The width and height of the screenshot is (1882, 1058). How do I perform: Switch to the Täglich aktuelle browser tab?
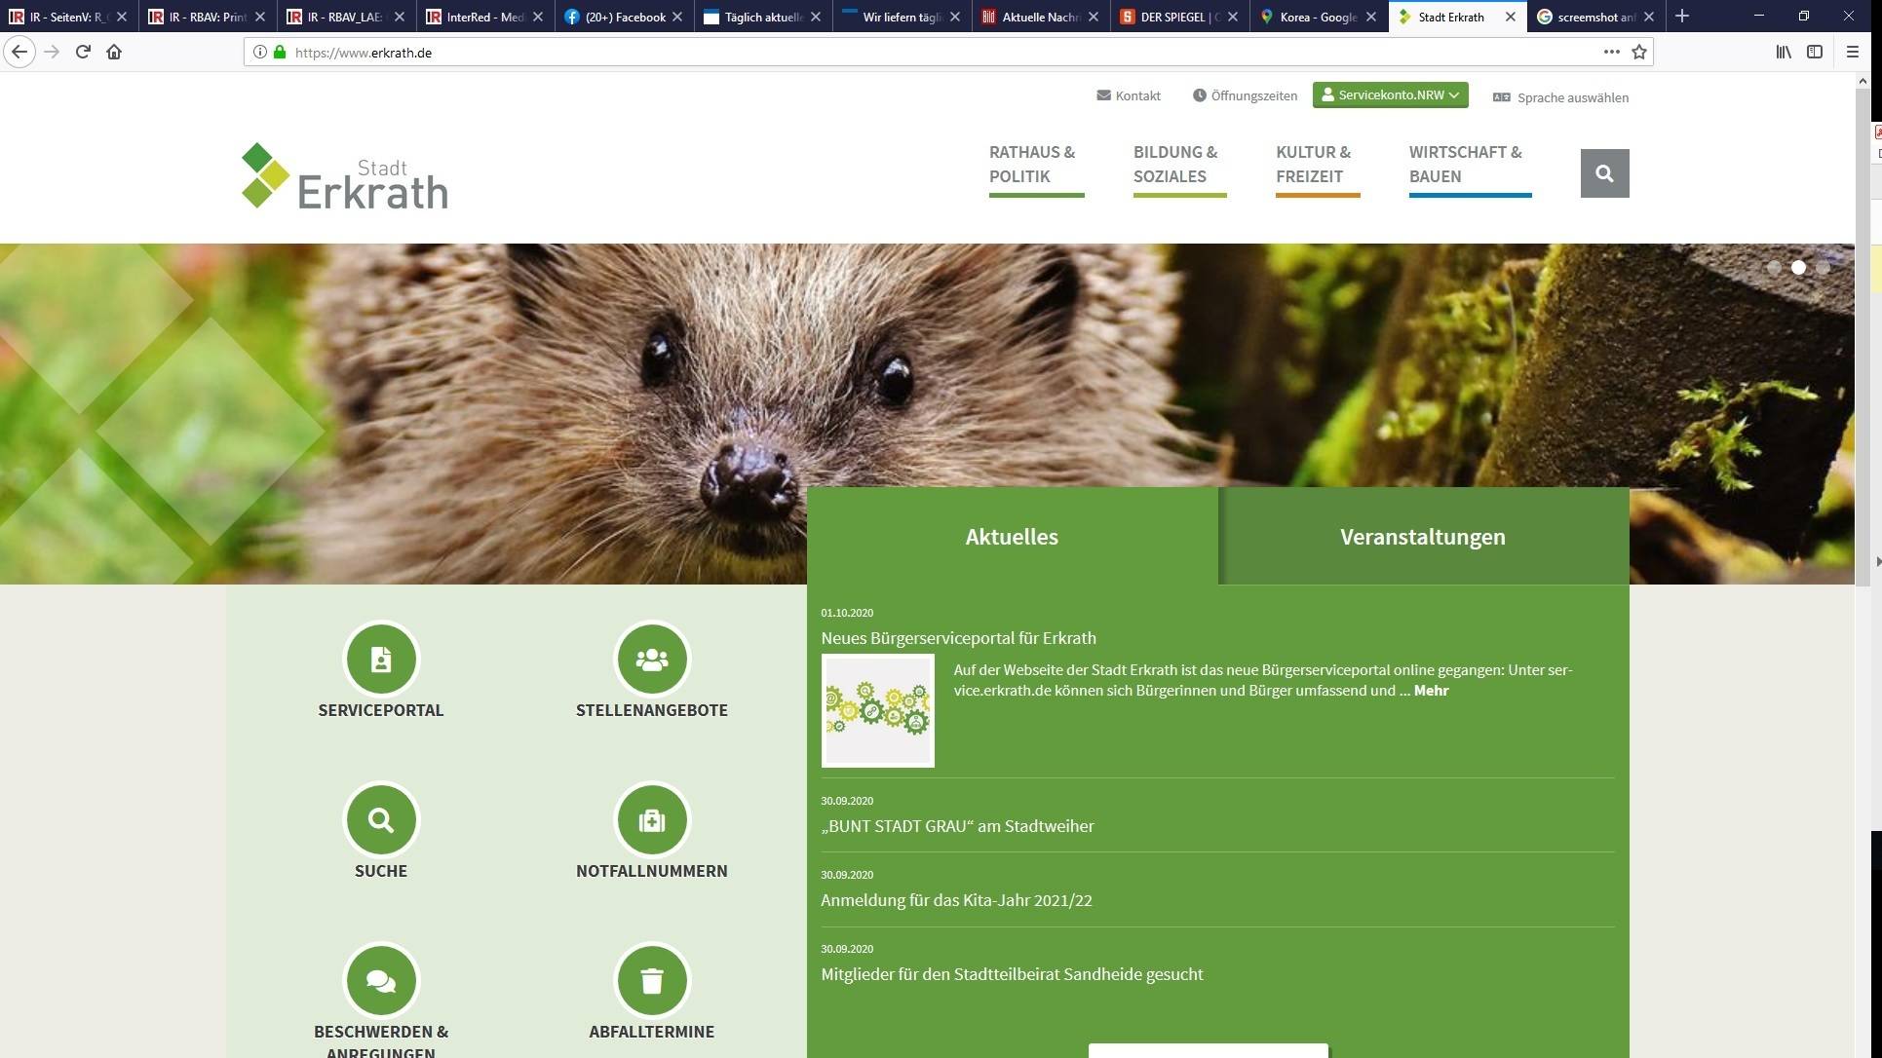(763, 17)
